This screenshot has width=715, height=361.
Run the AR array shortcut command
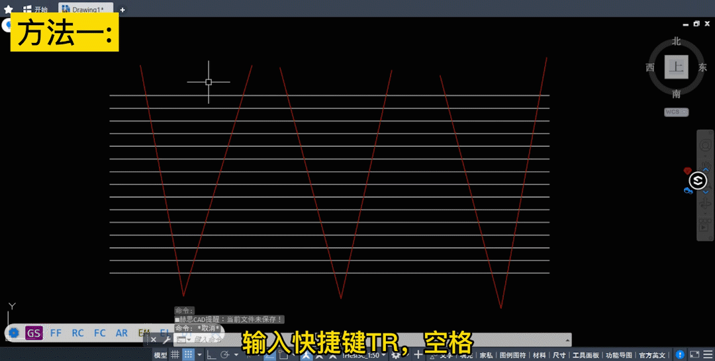pos(121,333)
